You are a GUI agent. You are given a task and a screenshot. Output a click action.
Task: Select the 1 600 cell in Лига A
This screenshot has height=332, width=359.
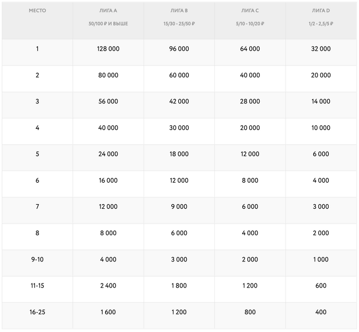pyautogui.click(x=108, y=312)
